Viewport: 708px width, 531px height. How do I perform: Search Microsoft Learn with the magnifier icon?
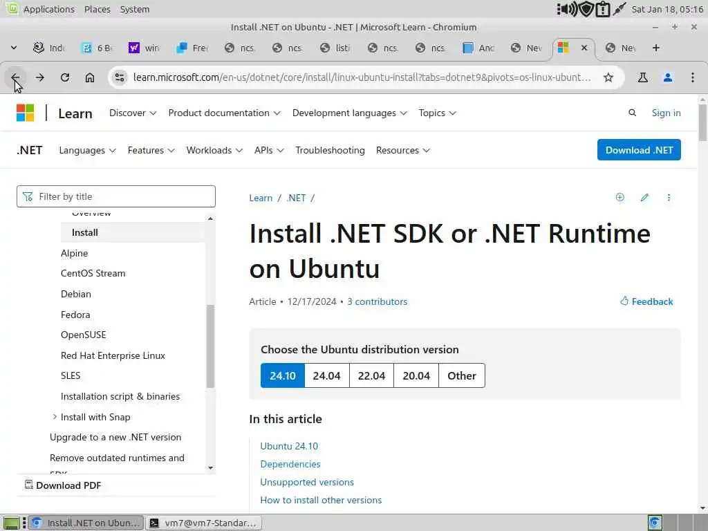pos(632,113)
